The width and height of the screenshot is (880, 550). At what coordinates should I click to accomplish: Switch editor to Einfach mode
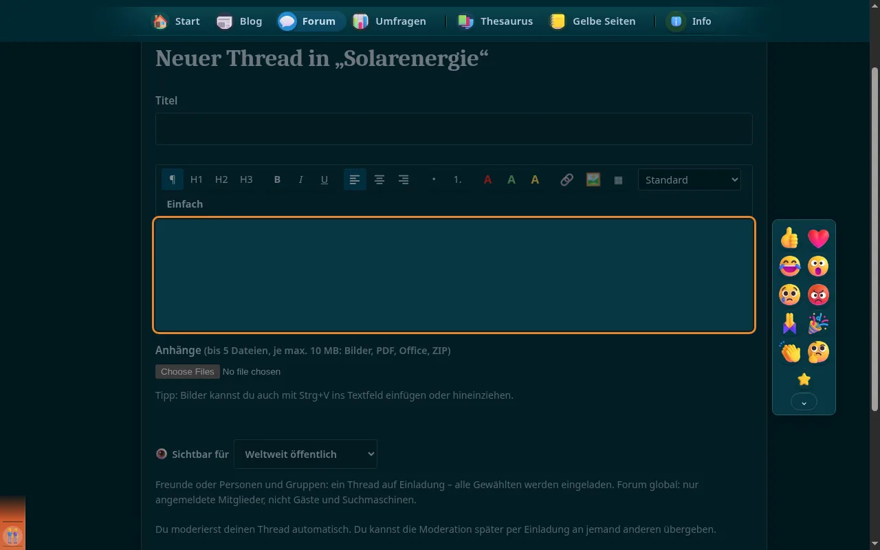click(x=185, y=204)
